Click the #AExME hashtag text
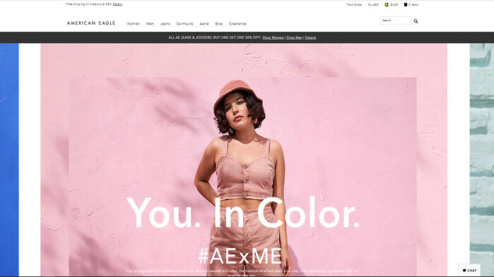The height and width of the screenshot is (277, 494). (x=240, y=256)
